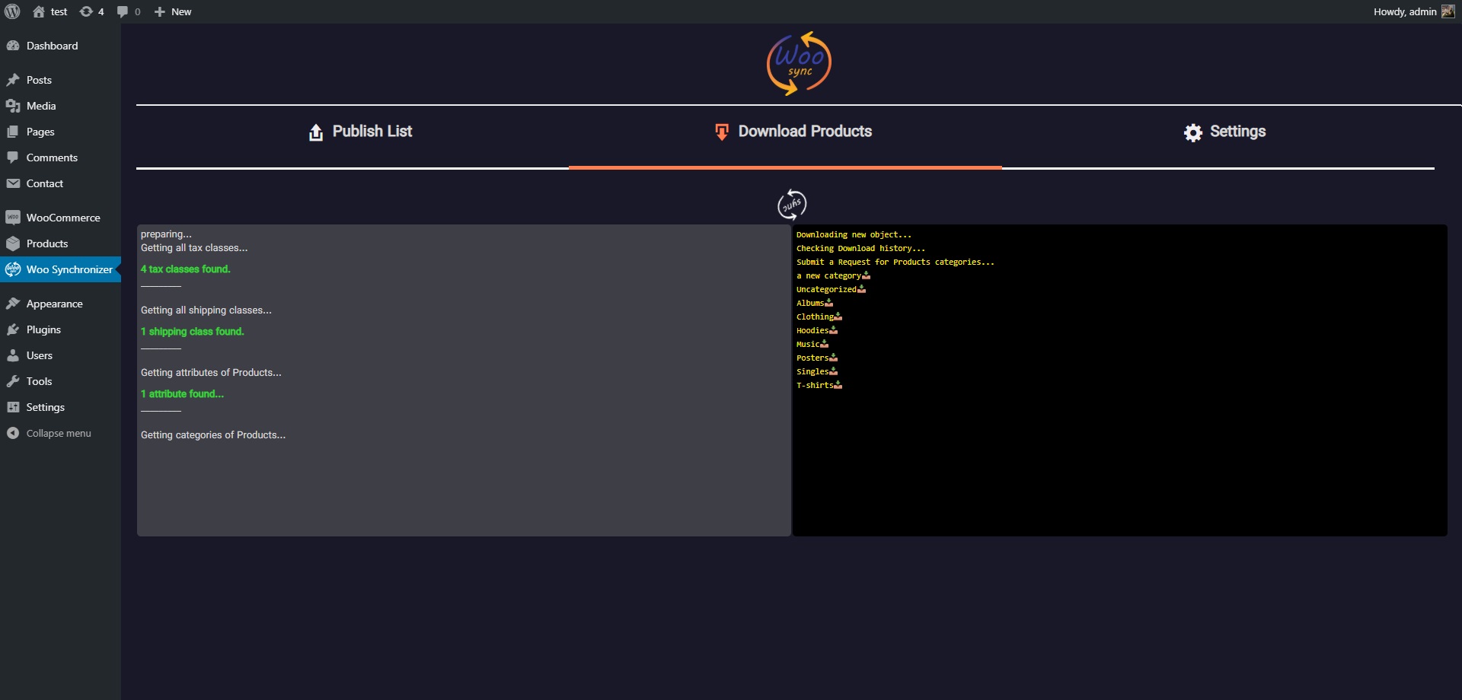The image size is (1462, 700).
Task: Click the Users person icon
Action: (x=13, y=355)
